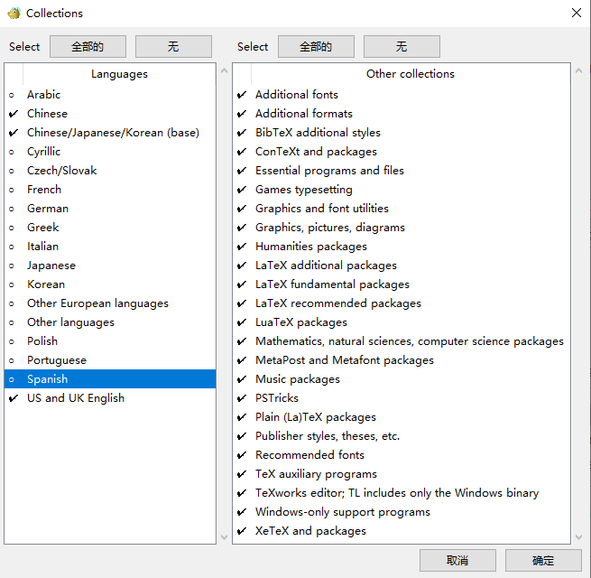Image resolution: width=591 pixels, height=578 pixels.
Task: Confirm with the 确定 button
Action: 543,561
